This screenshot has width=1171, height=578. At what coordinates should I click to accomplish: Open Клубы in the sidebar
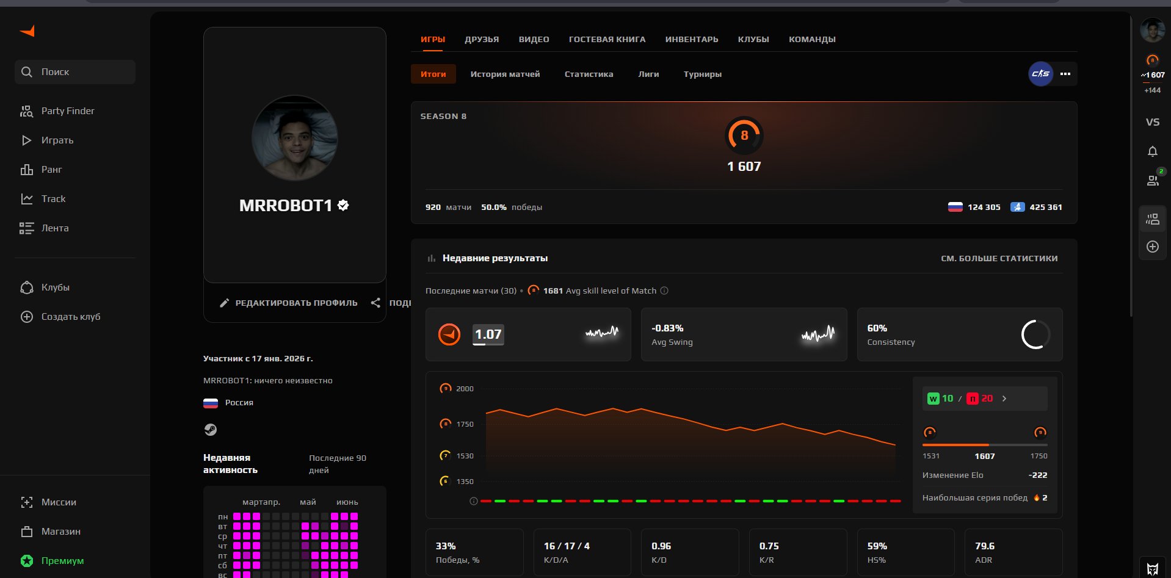point(45,287)
